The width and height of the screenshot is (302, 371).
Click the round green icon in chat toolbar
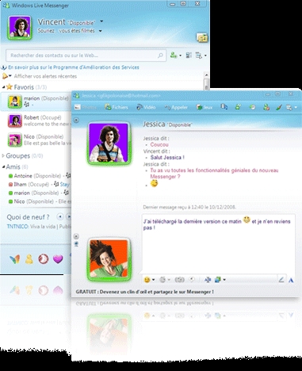coord(252,107)
